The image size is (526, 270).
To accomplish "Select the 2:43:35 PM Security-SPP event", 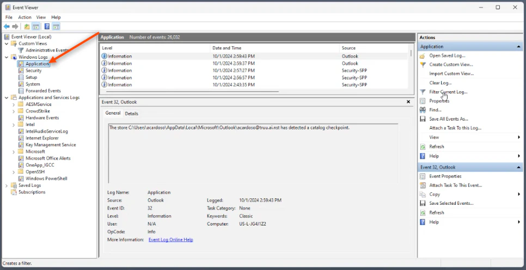I will (x=254, y=85).
